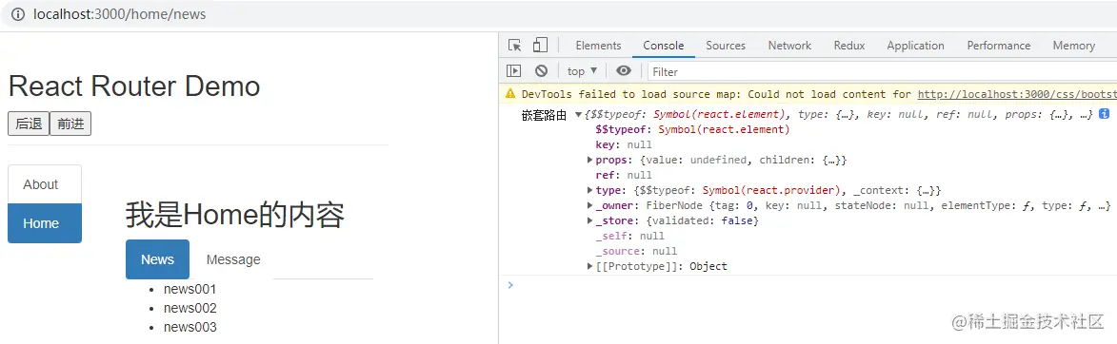The width and height of the screenshot is (1117, 344).
Task: Click the inspect element picker icon
Action: click(514, 46)
